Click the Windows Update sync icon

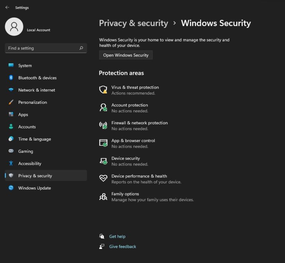[11, 188]
